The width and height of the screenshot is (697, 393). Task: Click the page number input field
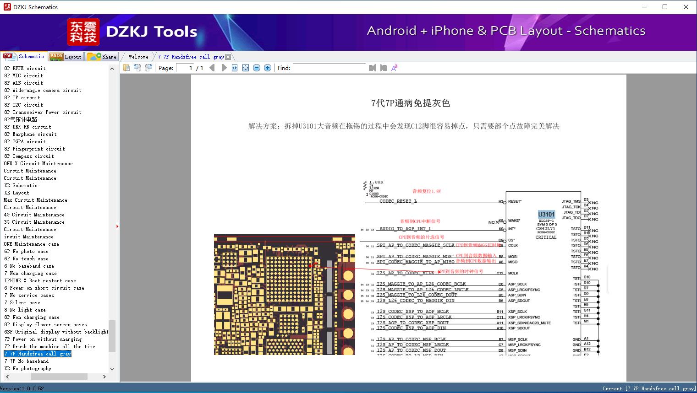pos(185,68)
